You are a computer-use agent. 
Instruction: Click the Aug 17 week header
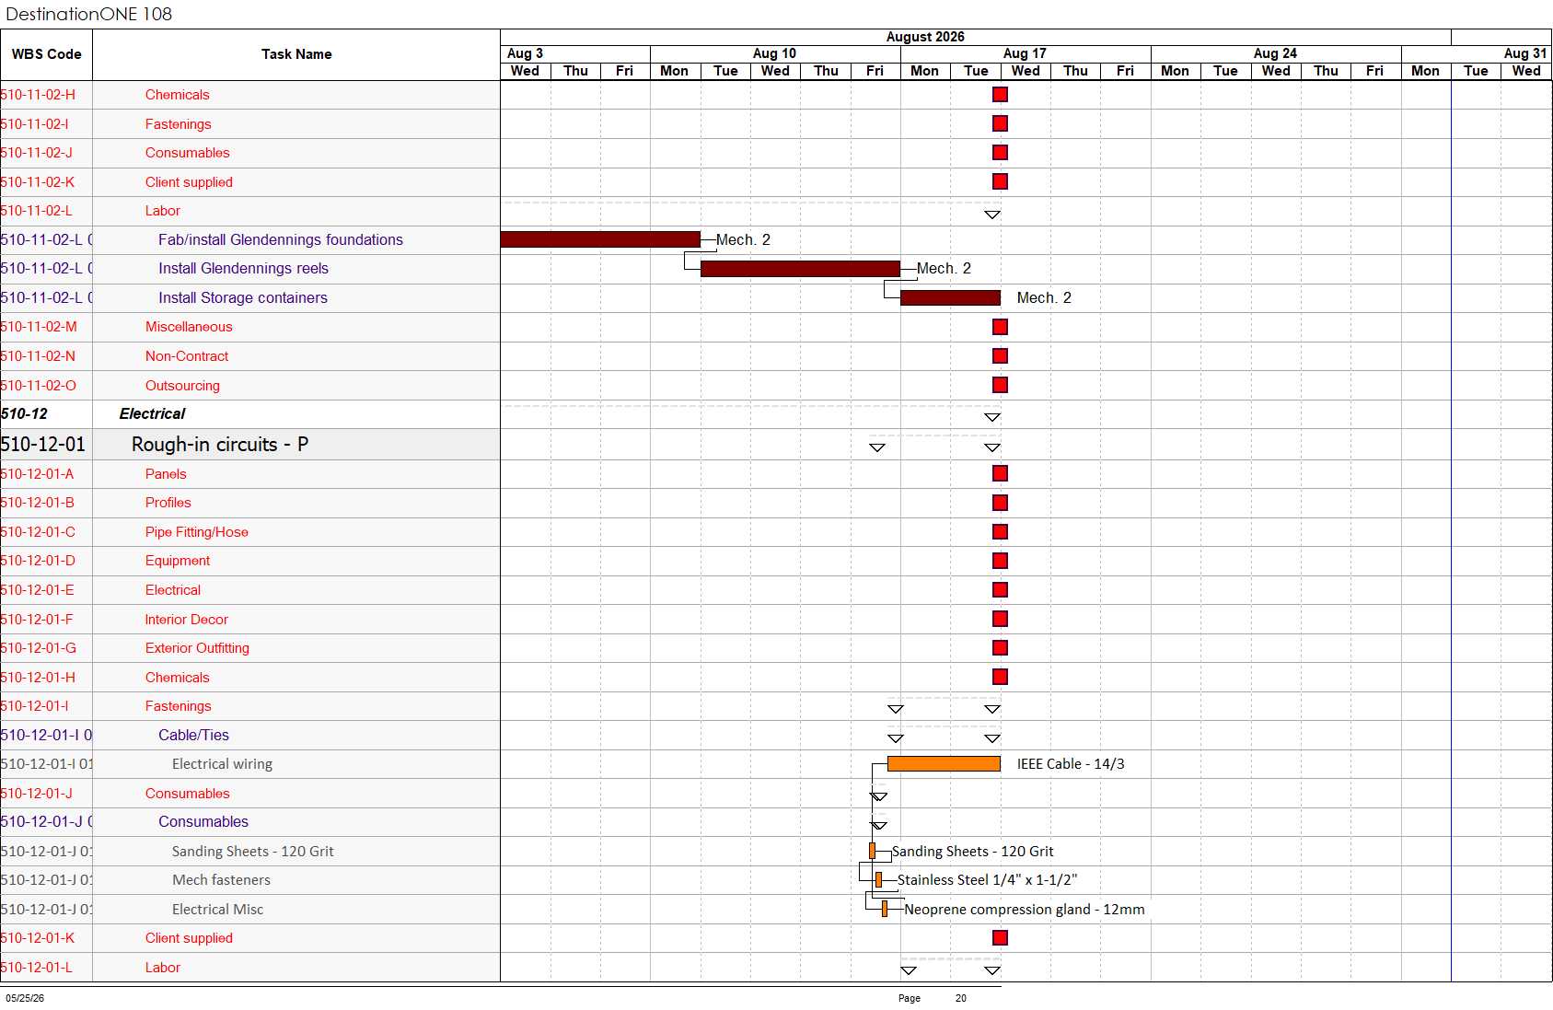coord(1026,53)
